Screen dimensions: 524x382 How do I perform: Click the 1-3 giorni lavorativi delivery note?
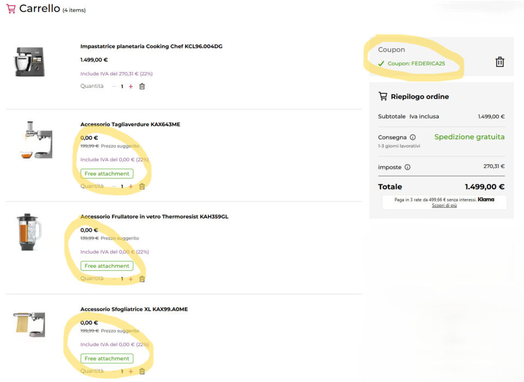399,146
